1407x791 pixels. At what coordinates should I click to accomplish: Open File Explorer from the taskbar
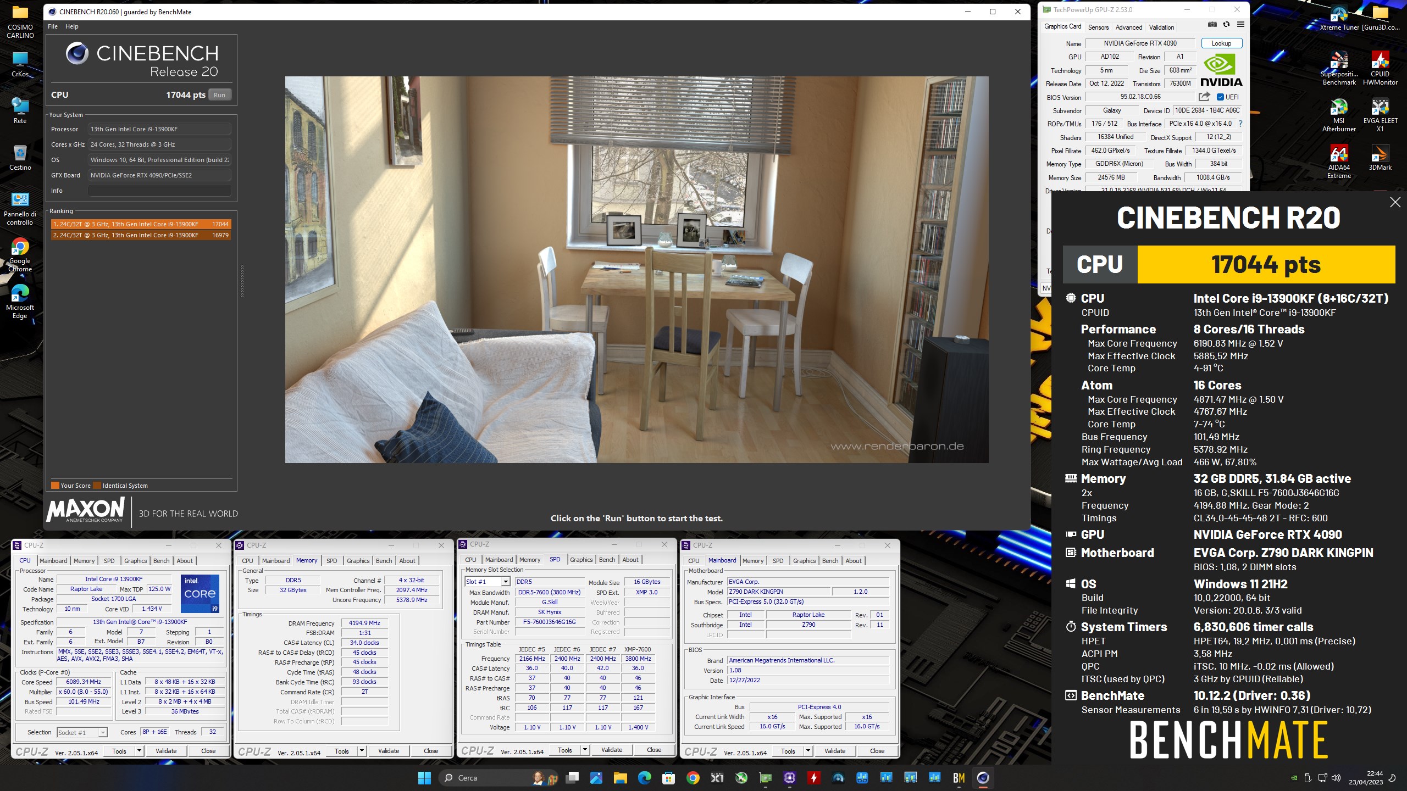[620, 778]
